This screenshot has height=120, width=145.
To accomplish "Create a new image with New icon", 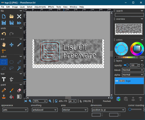I will click(4, 16).
